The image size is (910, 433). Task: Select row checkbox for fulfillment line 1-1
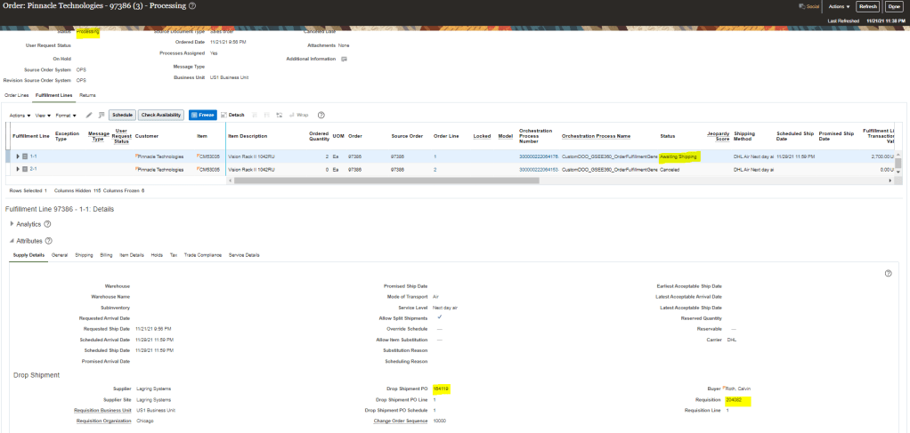pyautogui.click(x=26, y=156)
